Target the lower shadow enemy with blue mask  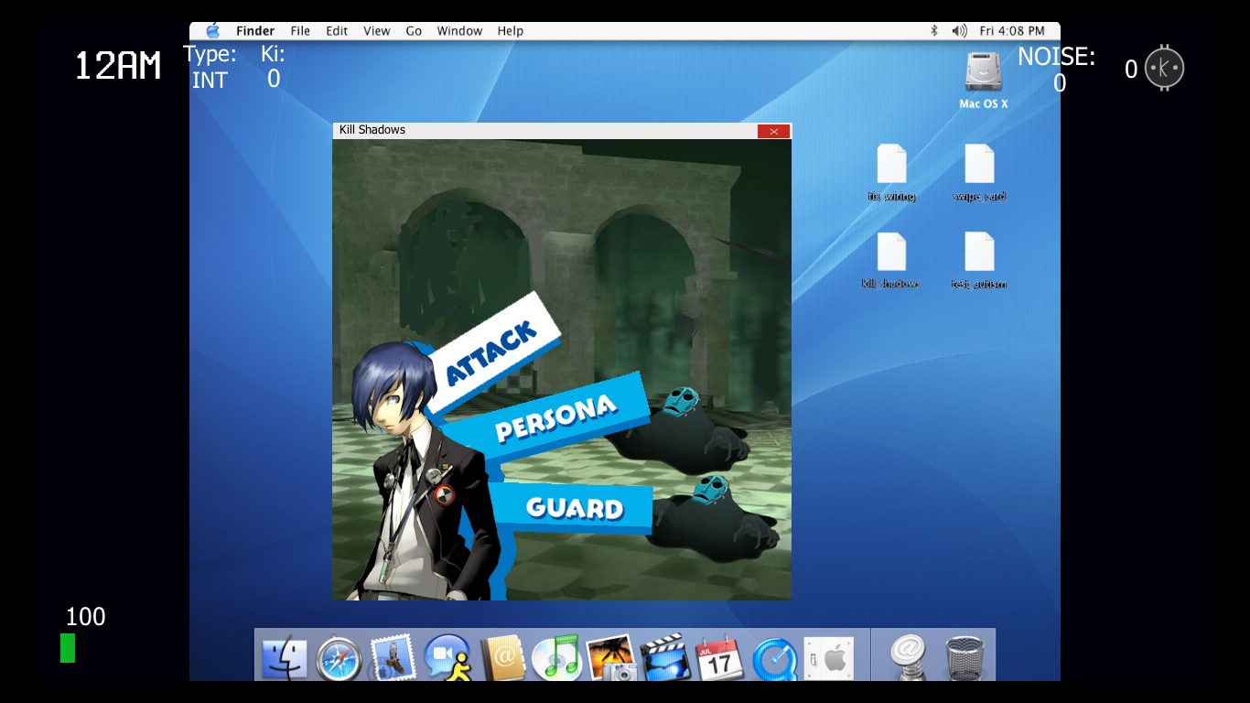pyautogui.click(x=716, y=517)
